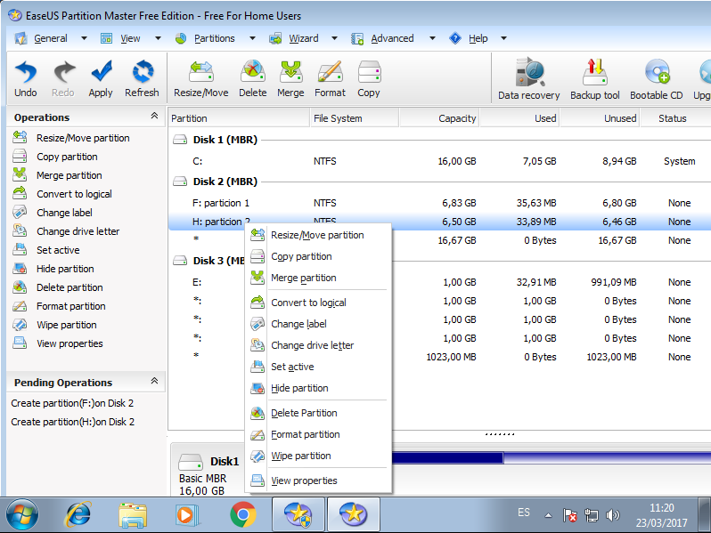Image resolution: width=711 pixels, height=533 pixels.
Task: Select the 16,67 GB unallocated row
Action: tap(439, 240)
